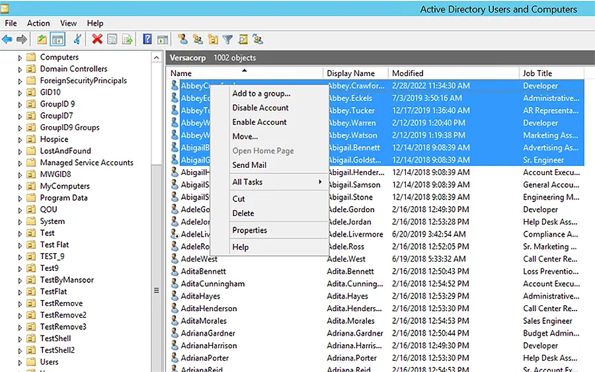Choose Enable Account in context menu
Viewport: 595px width, 372px height.
[259, 122]
